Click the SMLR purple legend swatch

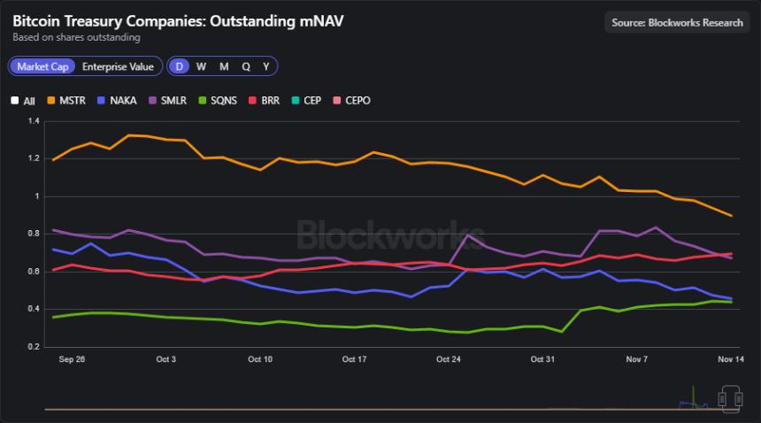153,101
